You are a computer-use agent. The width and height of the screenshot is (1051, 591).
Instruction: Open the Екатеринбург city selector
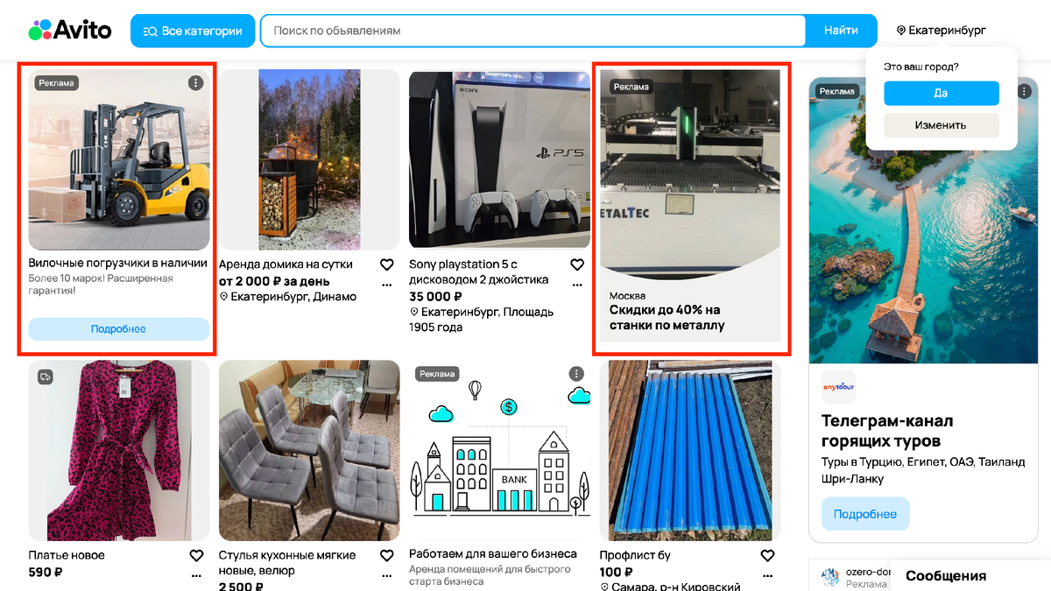tap(942, 31)
